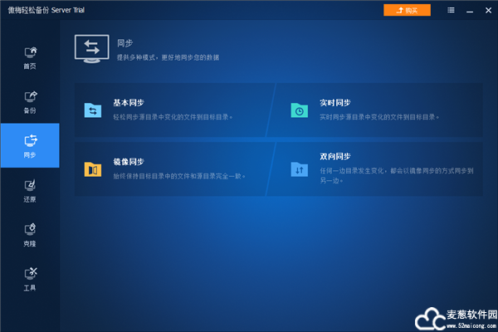498x332 pixels.
Task: Select the 同步 (Sync) sidebar icon
Action: point(30,144)
